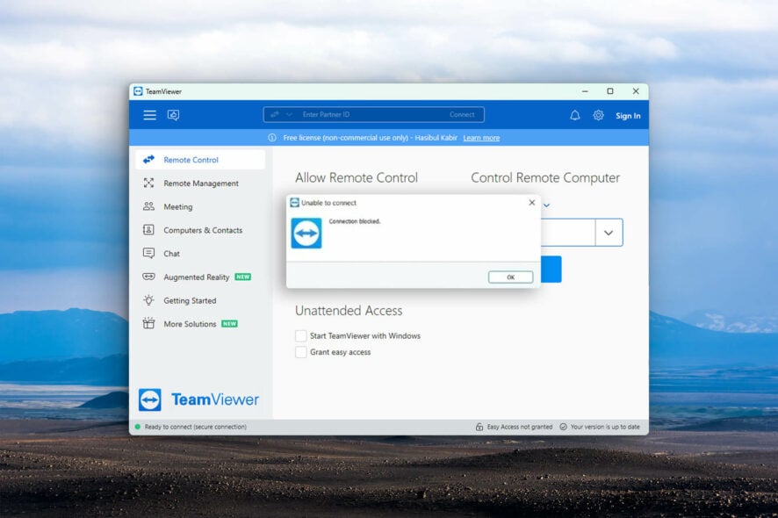Click the info icon in the license banner
Viewport: 778px width, 518px height.
click(272, 138)
